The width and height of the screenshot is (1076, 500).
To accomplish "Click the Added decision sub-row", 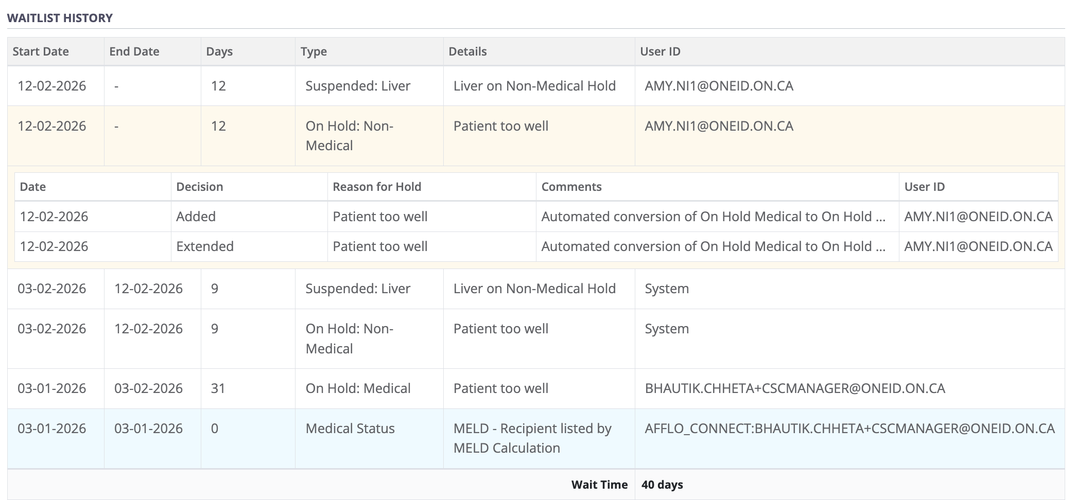I will point(196,217).
